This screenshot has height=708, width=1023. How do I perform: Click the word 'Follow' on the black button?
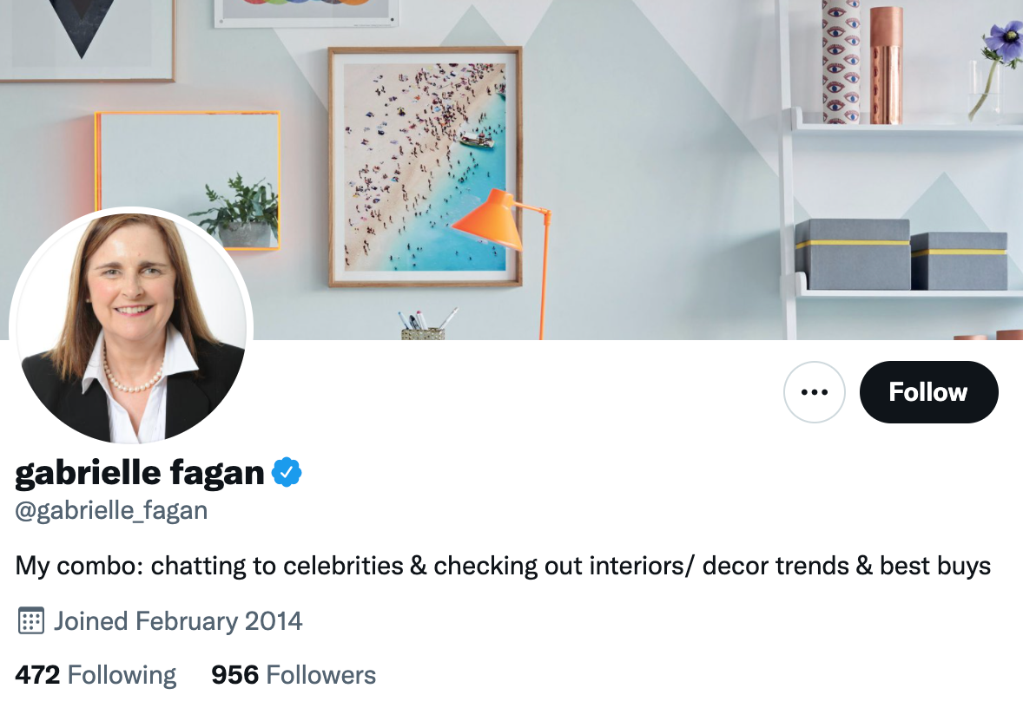click(928, 392)
